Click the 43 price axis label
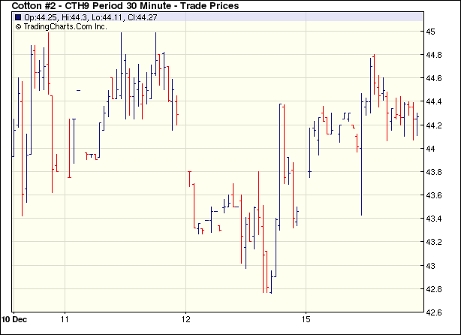461x335 pixels. click(432, 265)
